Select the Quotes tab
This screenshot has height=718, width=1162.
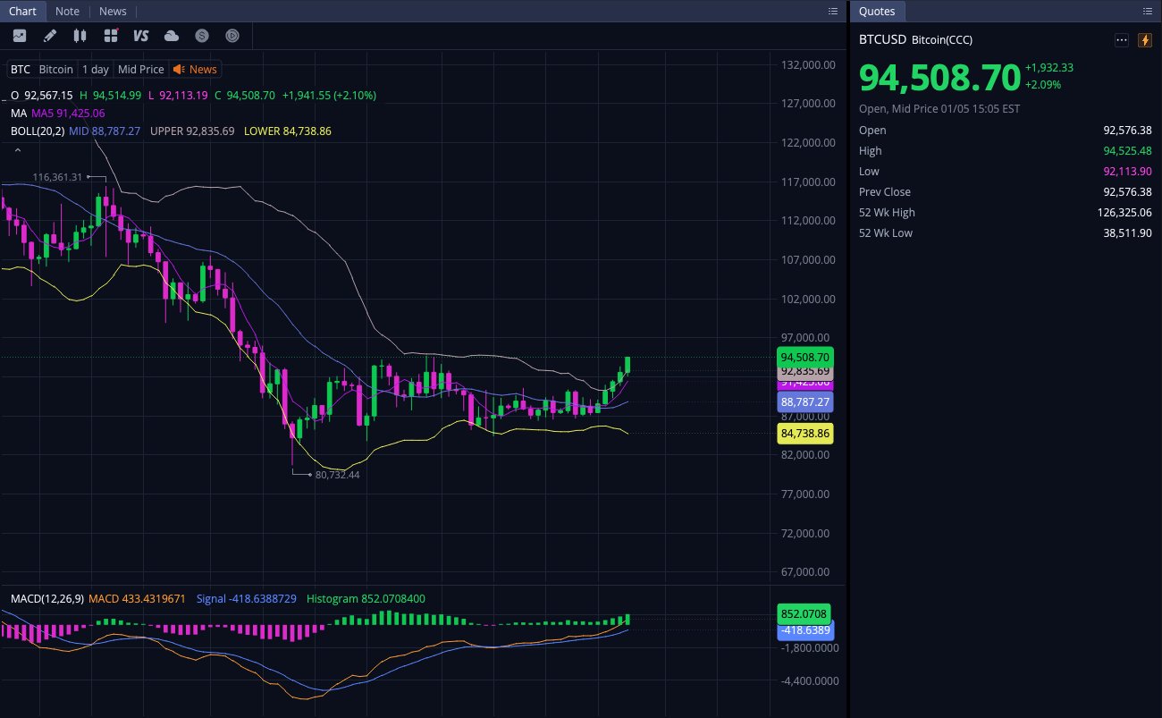877,11
